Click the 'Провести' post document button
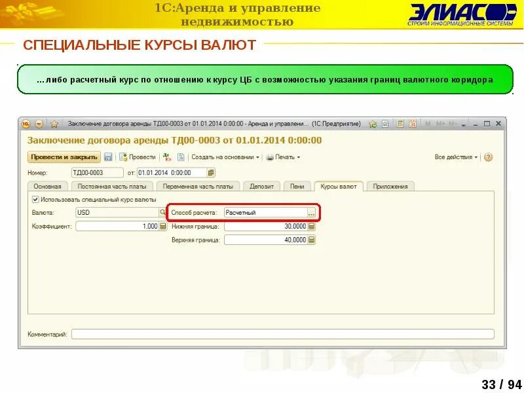Image resolution: width=524 pixels, height=393 pixels. [x=138, y=157]
